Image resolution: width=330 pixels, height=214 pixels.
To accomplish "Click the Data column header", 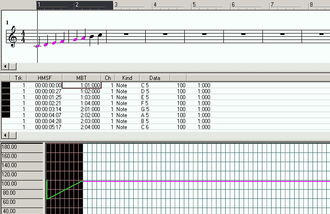I will click(155, 78).
